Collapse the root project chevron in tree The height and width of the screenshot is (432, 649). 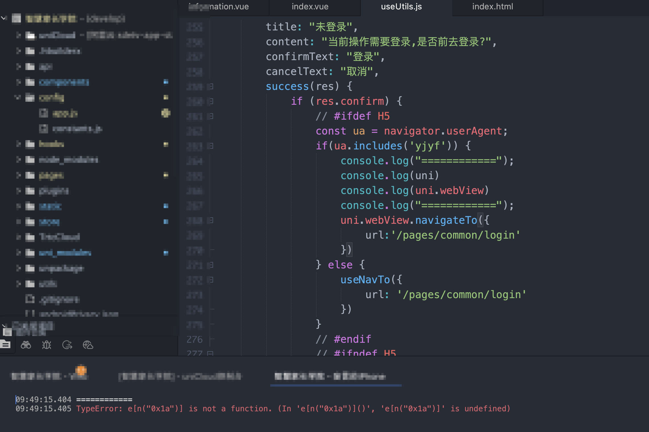pyautogui.click(x=4, y=18)
